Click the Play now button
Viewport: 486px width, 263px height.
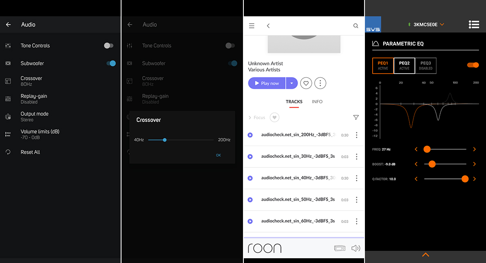(267, 83)
